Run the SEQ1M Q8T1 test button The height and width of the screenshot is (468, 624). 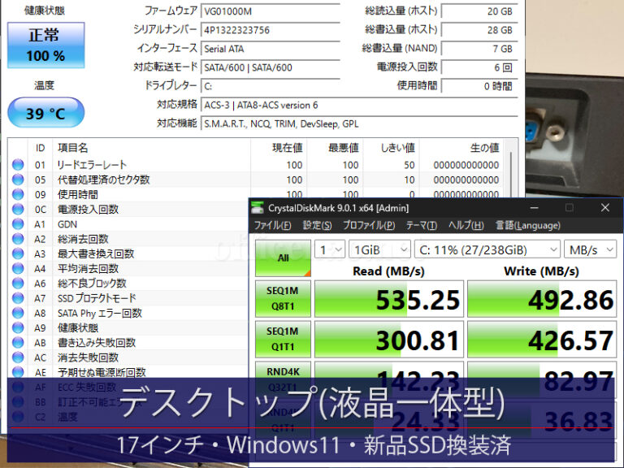coord(282,299)
